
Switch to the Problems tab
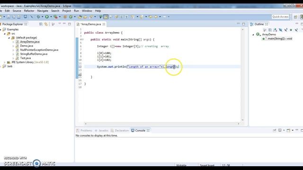click(84, 130)
